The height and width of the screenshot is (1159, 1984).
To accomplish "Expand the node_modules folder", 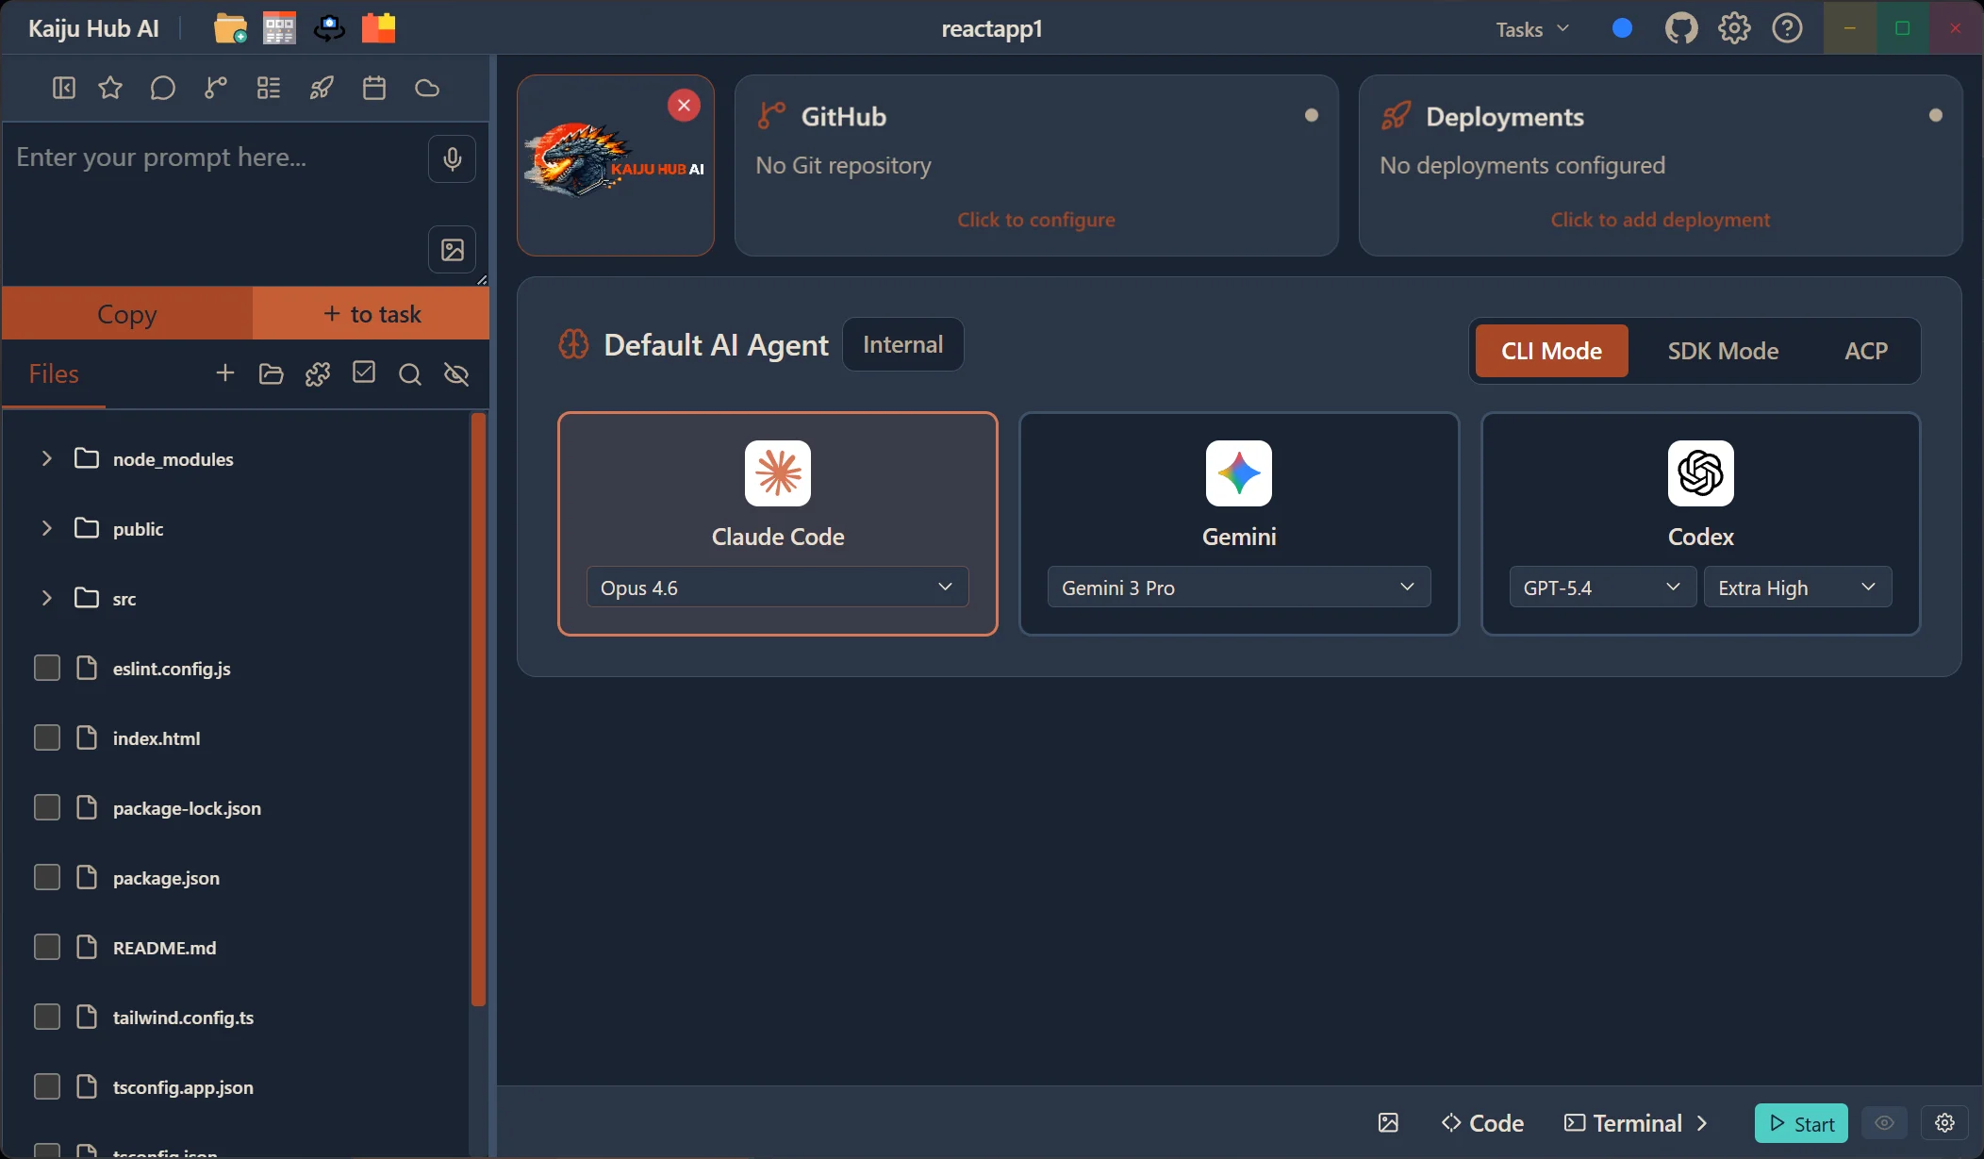I will (46, 458).
